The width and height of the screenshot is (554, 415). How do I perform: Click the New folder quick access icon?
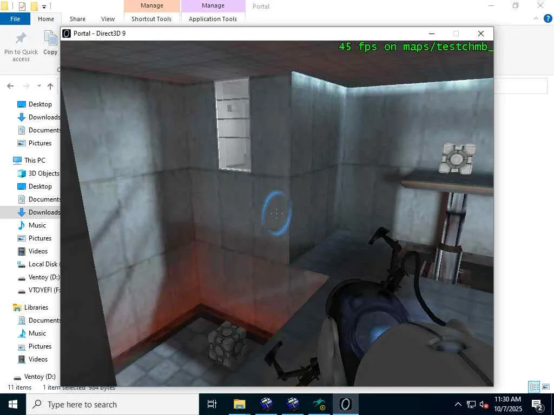point(34,6)
